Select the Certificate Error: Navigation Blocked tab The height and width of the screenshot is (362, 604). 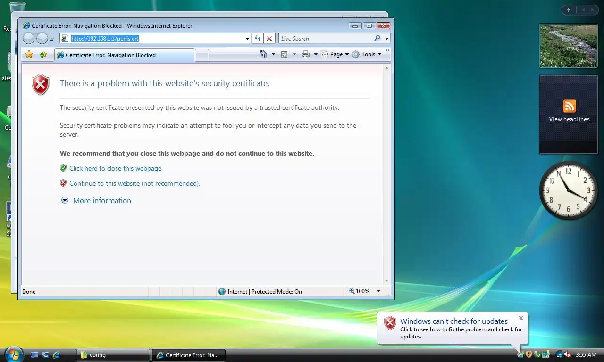(125, 55)
